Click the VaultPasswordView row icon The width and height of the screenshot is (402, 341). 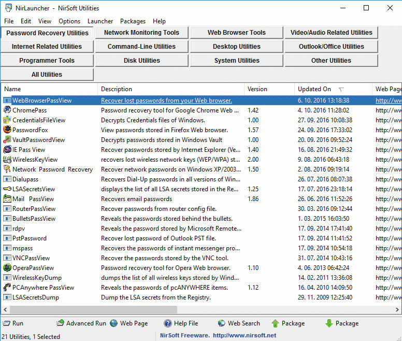click(x=7, y=140)
